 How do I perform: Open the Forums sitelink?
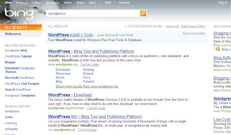click(x=89, y=81)
